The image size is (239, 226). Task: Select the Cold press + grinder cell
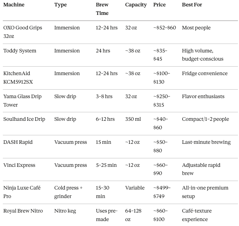(68, 192)
